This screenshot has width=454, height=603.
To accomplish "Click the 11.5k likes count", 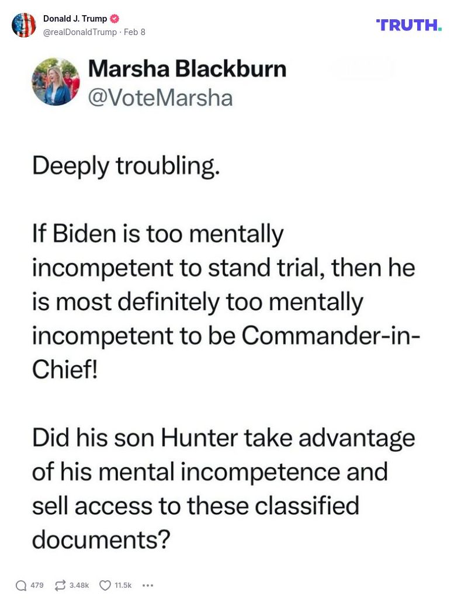I will (x=123, y=585).
